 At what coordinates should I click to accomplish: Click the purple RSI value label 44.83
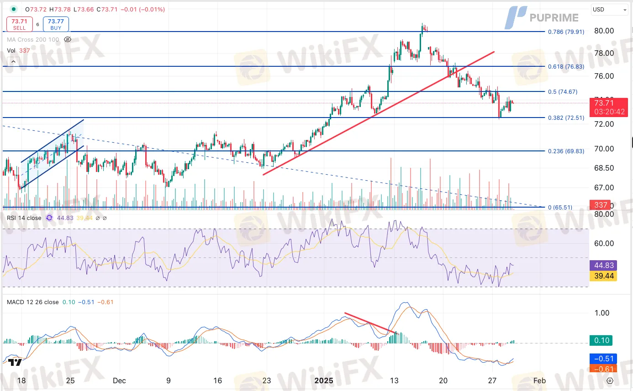pos(603,265)
